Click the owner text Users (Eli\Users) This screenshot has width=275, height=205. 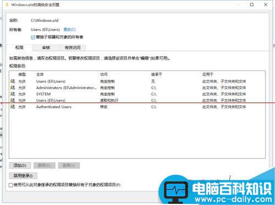[45, 30]
